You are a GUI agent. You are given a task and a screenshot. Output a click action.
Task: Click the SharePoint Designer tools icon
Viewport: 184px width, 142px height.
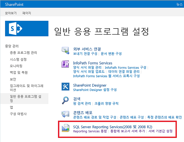(x=65, y=87)
